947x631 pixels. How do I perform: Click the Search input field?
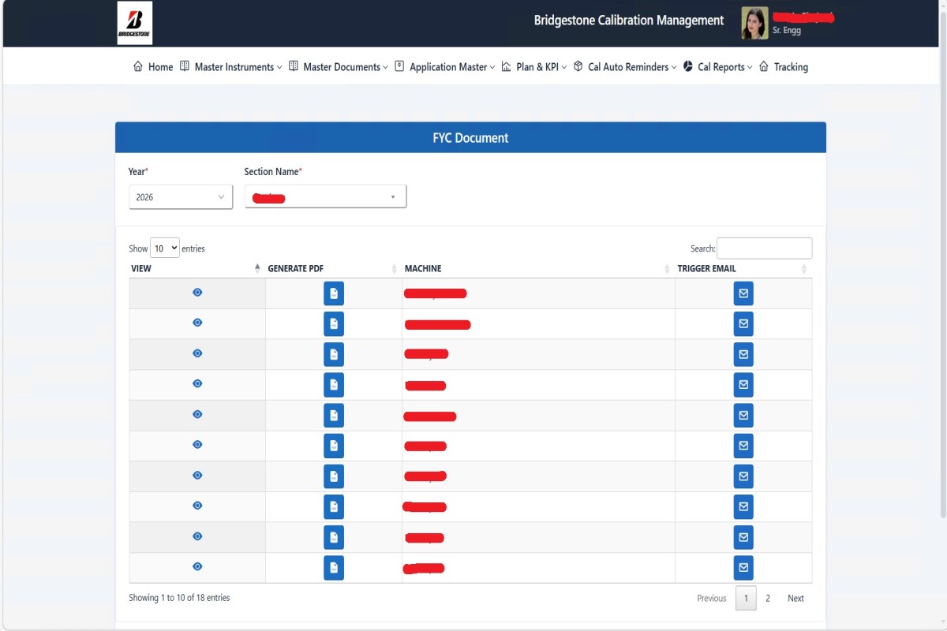(764, 248)
